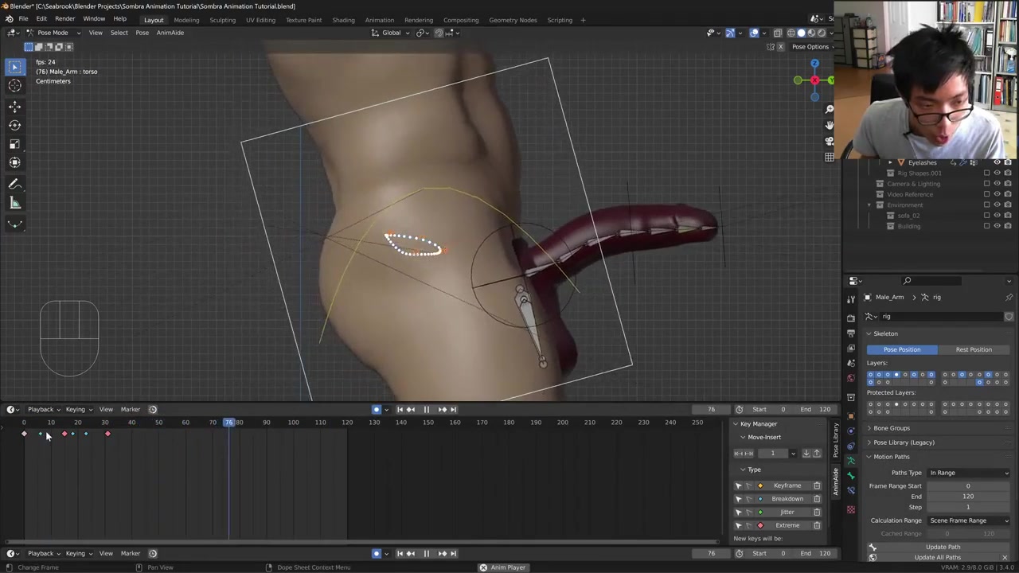Disable rendering of the sofa_02 collection
Viewport: 1019px width, 573px height.
(1008, 216)
